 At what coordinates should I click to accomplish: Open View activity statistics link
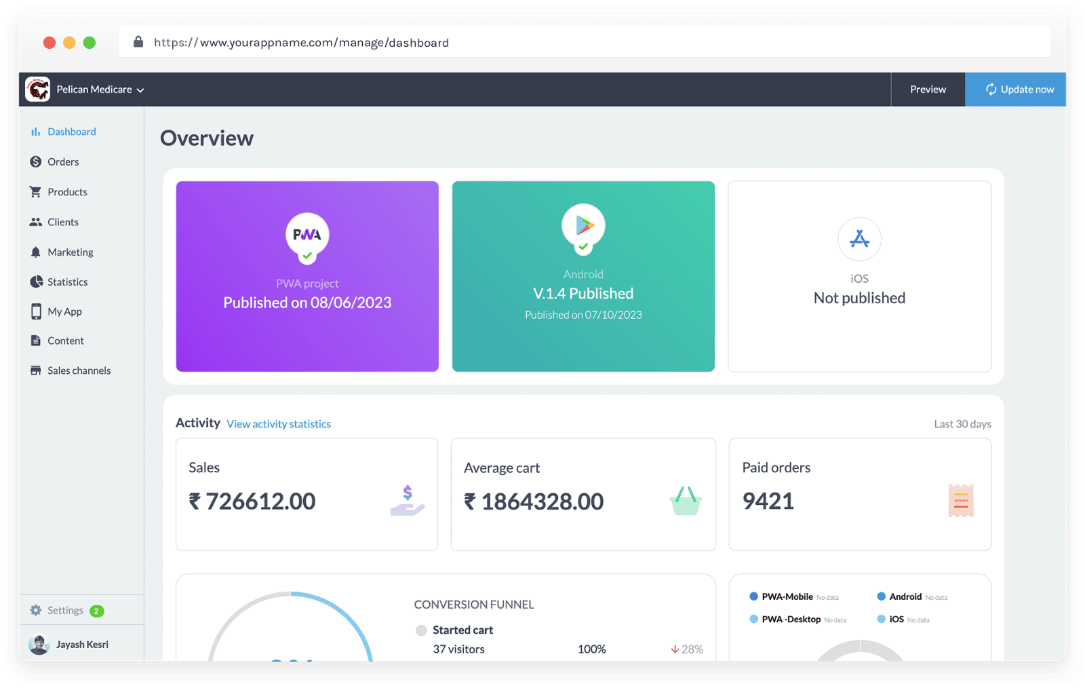coord(279,424)
